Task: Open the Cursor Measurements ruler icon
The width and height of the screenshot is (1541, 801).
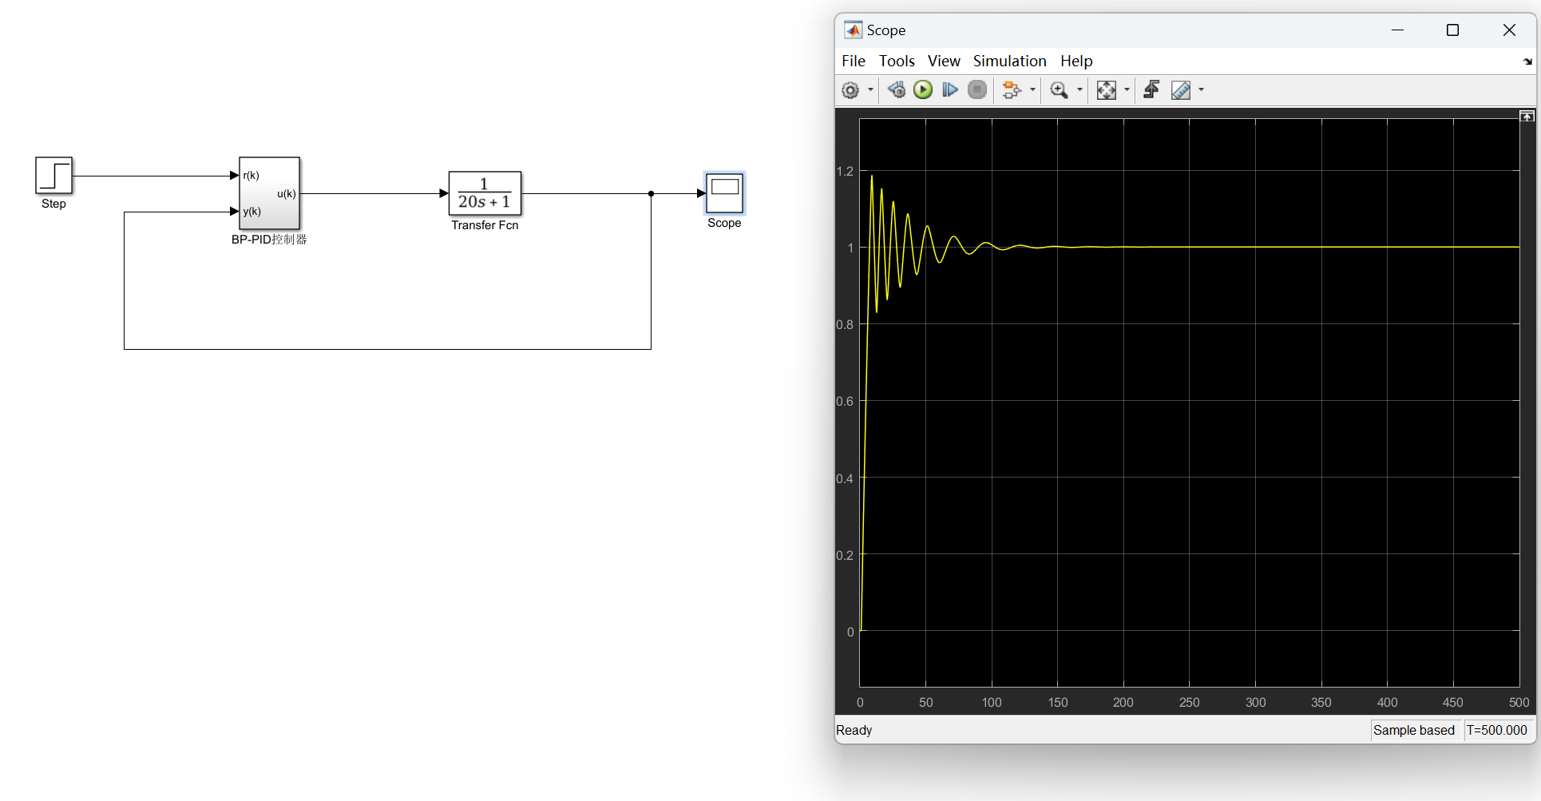Action: [1181, 90]
